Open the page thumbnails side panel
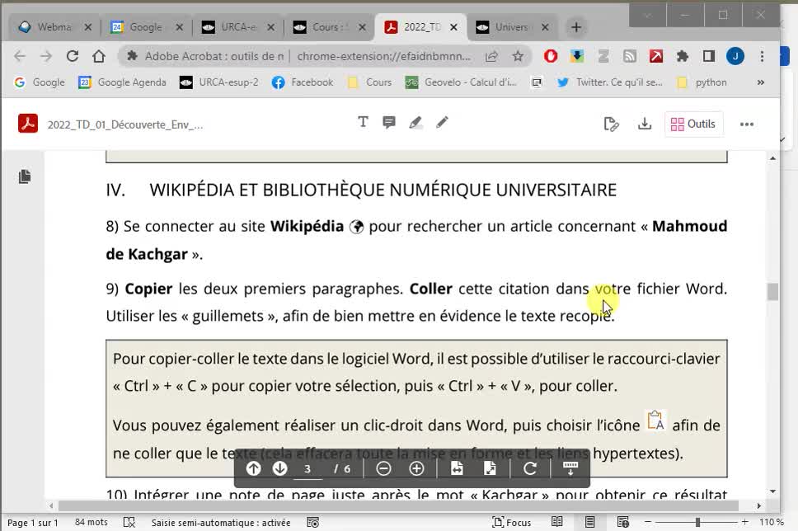The image size is (798, 531). tap(25, 176)
